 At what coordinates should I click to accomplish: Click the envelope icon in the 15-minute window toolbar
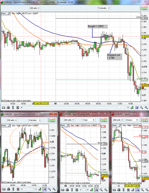pos(3,108)
